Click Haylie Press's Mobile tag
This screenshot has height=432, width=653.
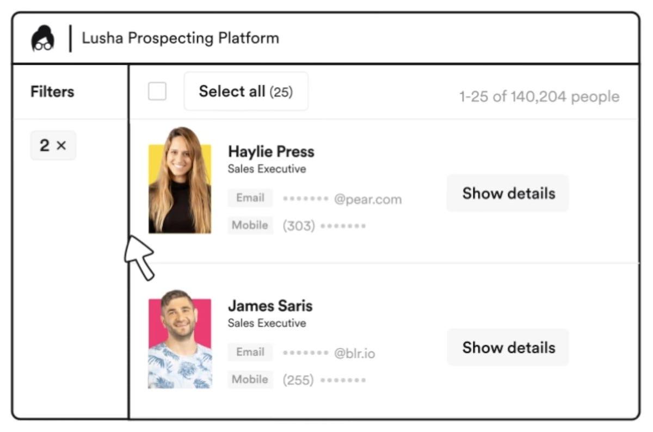tap(250, 225)
